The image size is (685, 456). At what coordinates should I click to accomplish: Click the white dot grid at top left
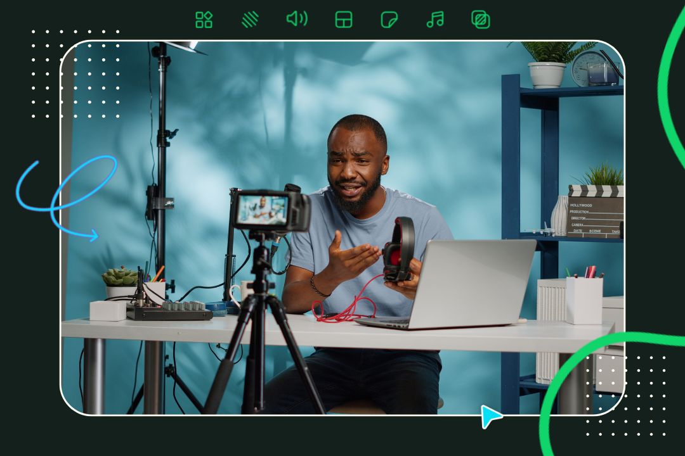tap(75, 73)
